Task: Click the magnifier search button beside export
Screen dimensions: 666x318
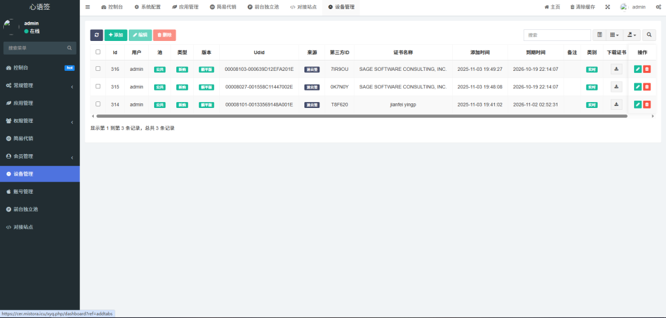Action: click(x=649, y=34)
